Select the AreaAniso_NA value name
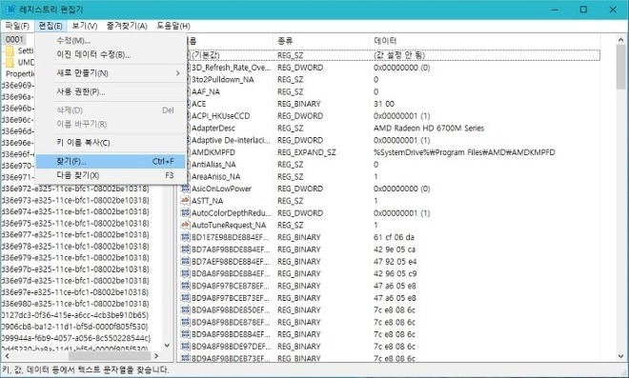The image size is (629, 378). pyautogui.click(x=215, y=176)
